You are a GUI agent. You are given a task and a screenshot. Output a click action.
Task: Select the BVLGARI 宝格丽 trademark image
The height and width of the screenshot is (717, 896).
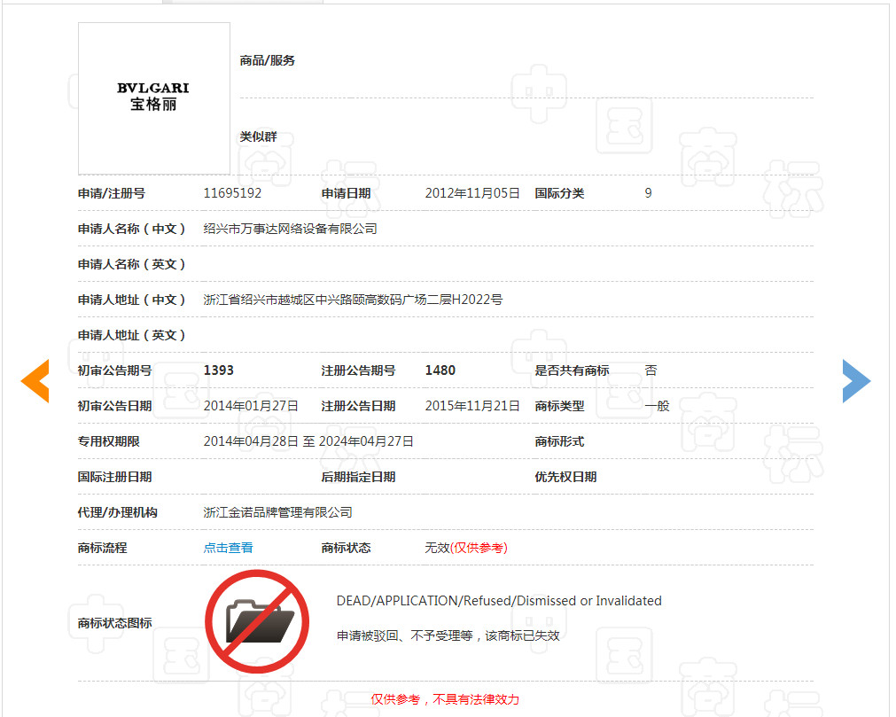coord(153,97)
